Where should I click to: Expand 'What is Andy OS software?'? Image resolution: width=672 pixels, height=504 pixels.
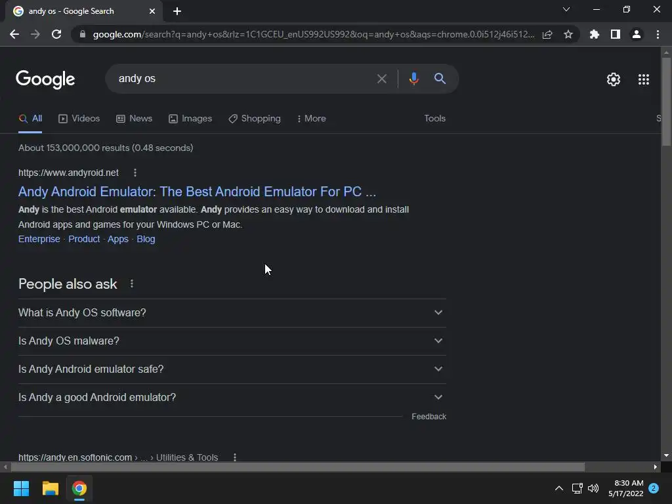point(232,313)
